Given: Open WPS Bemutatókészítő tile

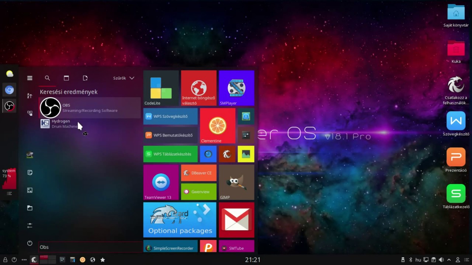Looking at the screenshot, I should 170,135.
